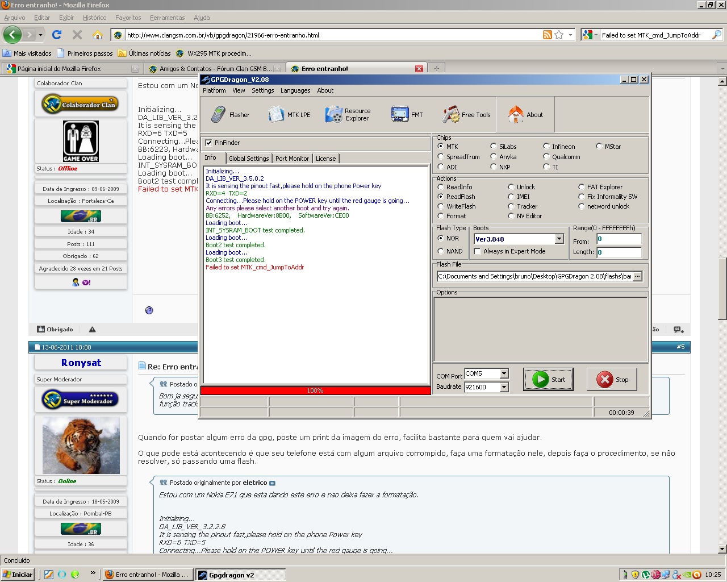Choose the ReadInfo action
The image size is (727, 582).
pyautogui.click(x=441, y=187)
